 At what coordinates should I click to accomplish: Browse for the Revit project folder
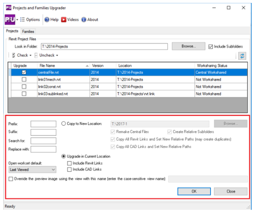coord(189,46)
